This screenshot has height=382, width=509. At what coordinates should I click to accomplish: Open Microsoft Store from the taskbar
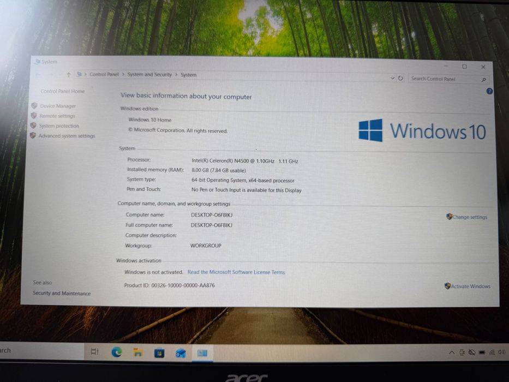[159, 353]
